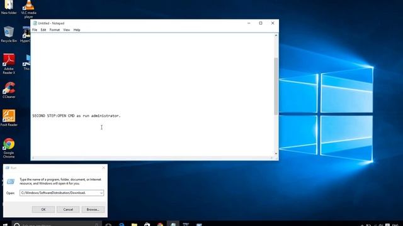Image resolution: width=403 pixels, height=226 pixels.
Task: Open Notepad Format menu
Action: [x=55, y=30]
